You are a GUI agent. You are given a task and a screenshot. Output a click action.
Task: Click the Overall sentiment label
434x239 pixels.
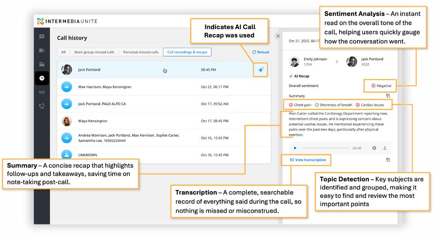click(x=303, y=86)
